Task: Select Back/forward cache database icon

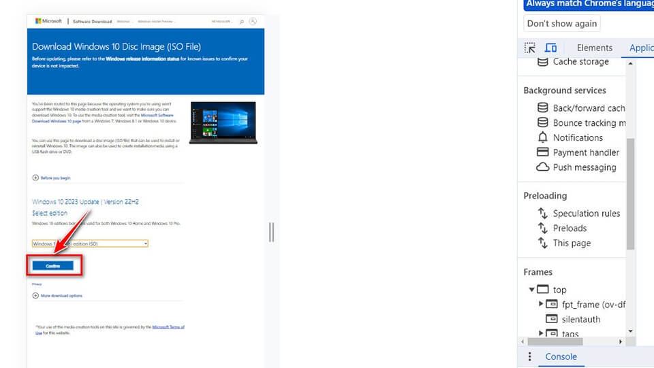Action: coord(543,107)
